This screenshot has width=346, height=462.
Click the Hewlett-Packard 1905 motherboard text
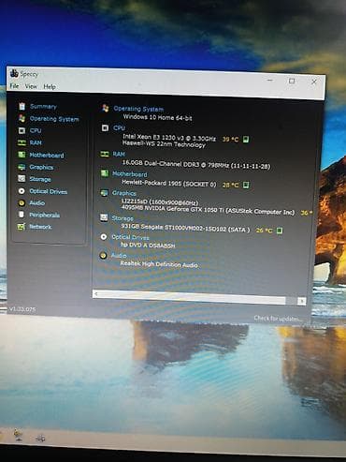[168, 184]
